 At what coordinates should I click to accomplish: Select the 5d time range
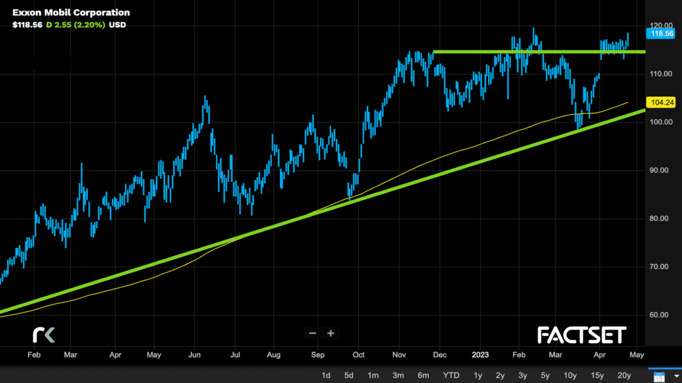pos(349,376)
